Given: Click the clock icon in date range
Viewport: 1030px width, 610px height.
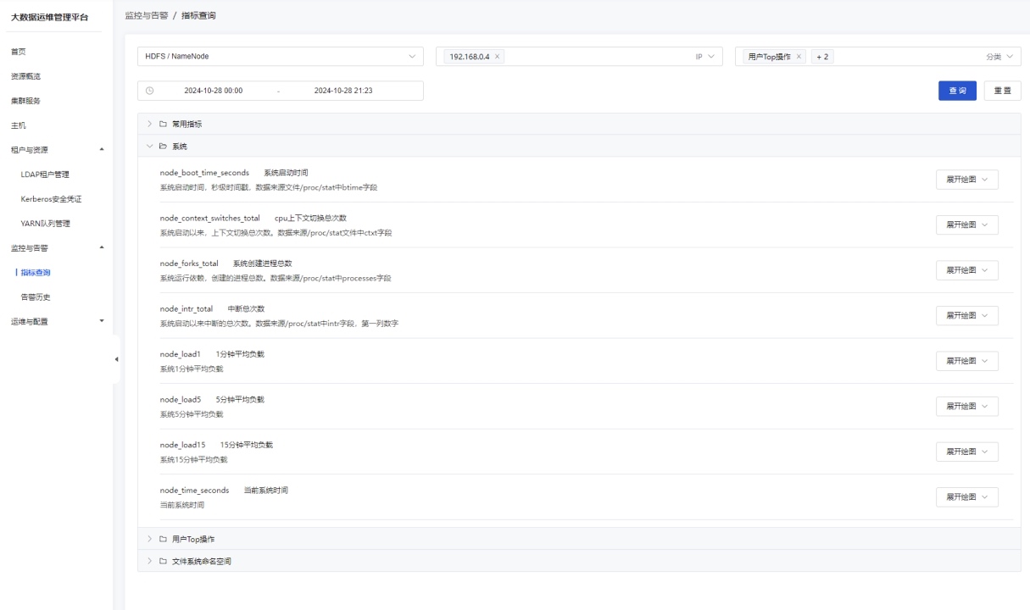Looking at the screenshot, I should tap(150, 91).
